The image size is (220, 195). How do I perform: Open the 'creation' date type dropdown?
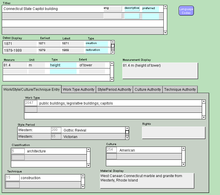[x=97, y=43]
